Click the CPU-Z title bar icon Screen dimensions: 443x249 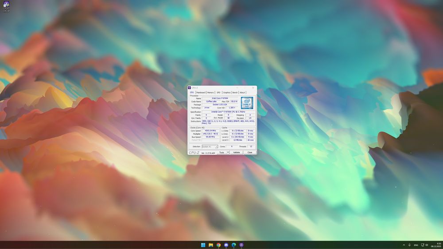[x=189, y=88]
